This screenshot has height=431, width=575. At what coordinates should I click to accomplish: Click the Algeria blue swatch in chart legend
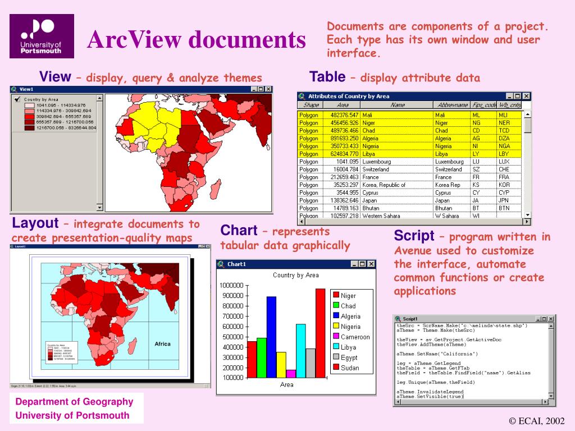[336, 315]
